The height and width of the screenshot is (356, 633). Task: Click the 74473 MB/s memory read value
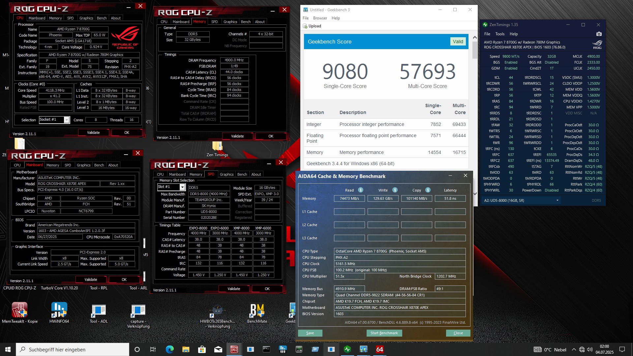(349, 198)
